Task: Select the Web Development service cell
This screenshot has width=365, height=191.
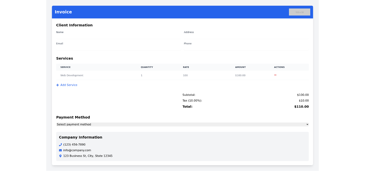Action: pyautogui.click(x=71, y=75)
